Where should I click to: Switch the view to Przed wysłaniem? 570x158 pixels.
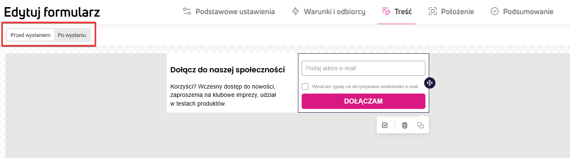(x=30, y=35)
